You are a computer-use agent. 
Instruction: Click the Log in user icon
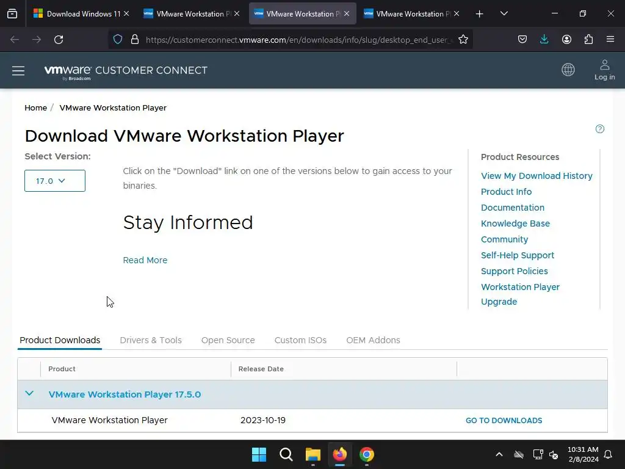pos(605,70)
